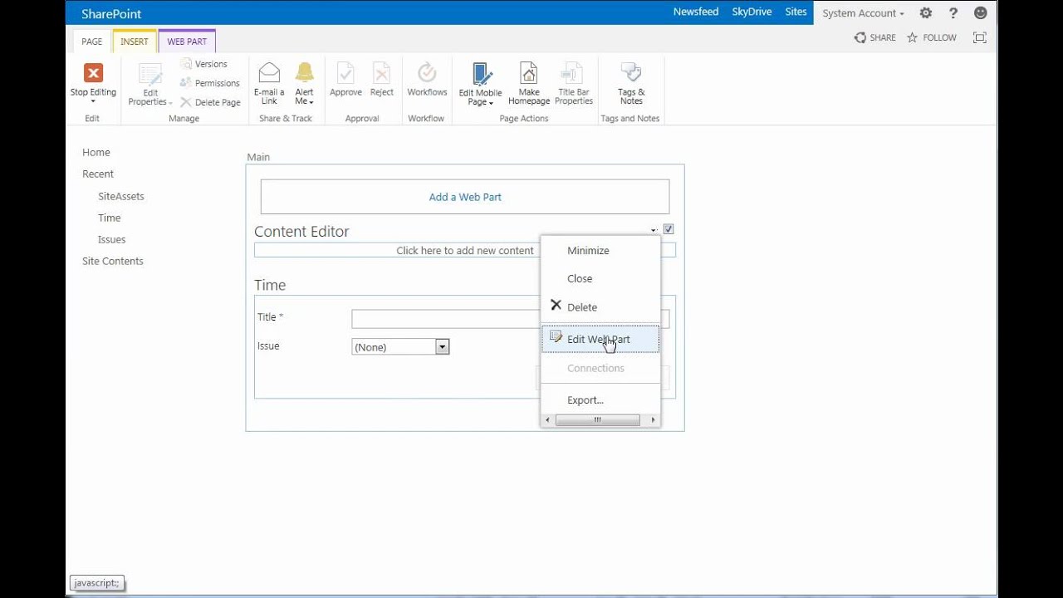Screen dimensions: 1063x598
Task: Open Site Contents link
Action: (113, 262)
